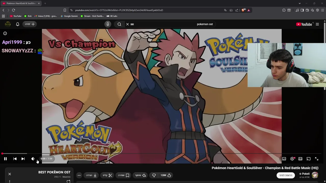Close the Pokémon HeartGold & SoulSilver tab
This screenshot has height=183, width=326.
39,3
